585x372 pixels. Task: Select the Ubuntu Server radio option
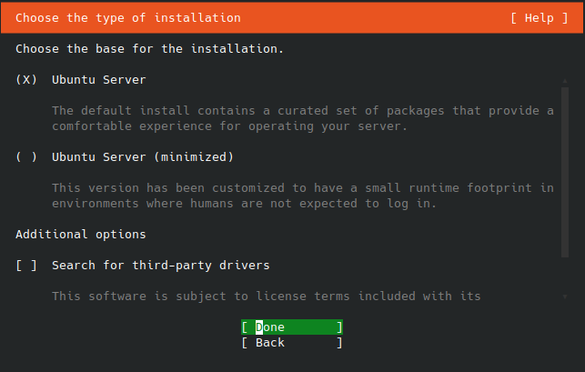coord(26,79)
